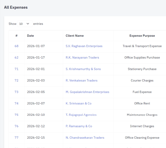Open client S. Krishnamurthy & Sons
This screenshot has height=148, width=166.
click(x=83, y=69)
